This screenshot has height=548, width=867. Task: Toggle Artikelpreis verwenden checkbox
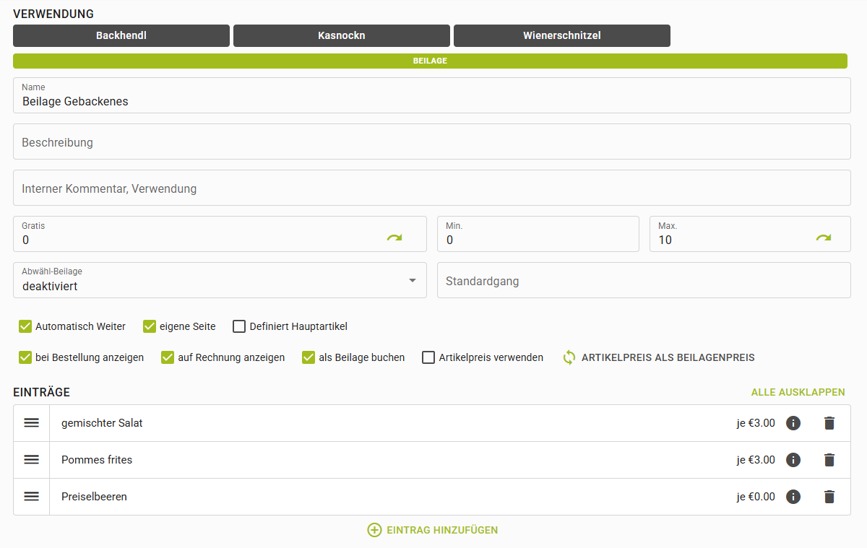click(x=428, y=357)
